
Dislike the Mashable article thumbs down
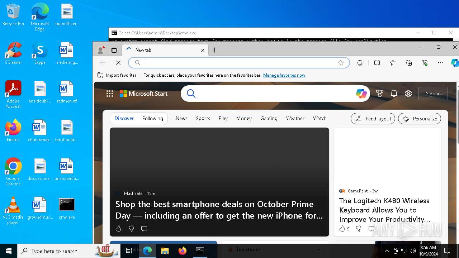pos(131,229)
